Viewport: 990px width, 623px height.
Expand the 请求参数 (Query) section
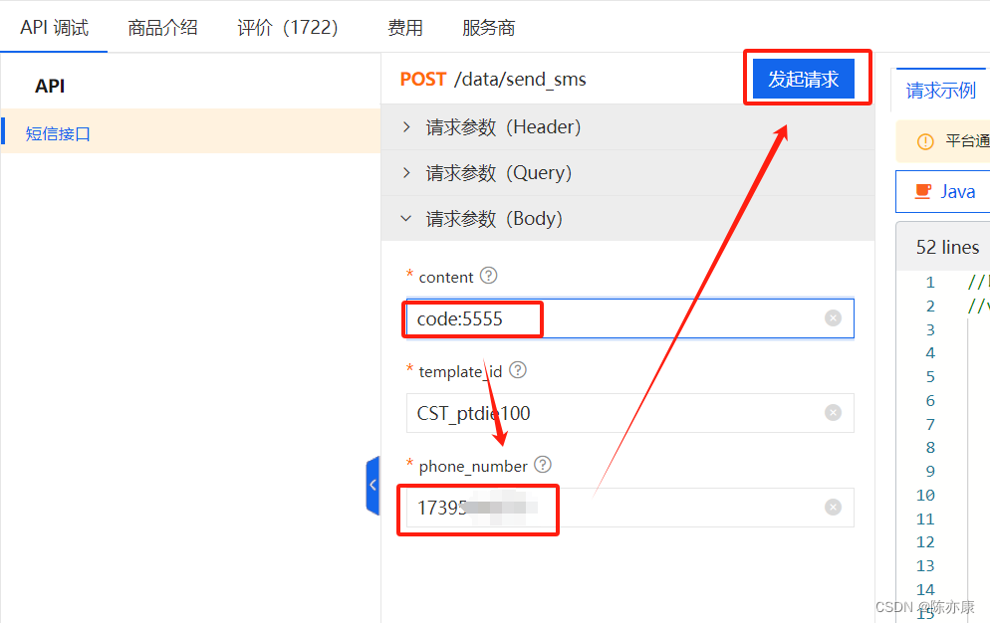click(627, 172)
